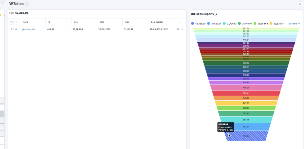Screen dimensions: 304x149
Task: Select funnel segment labeled 300.03
Action: pyautogui.click(x=246, y=59)
